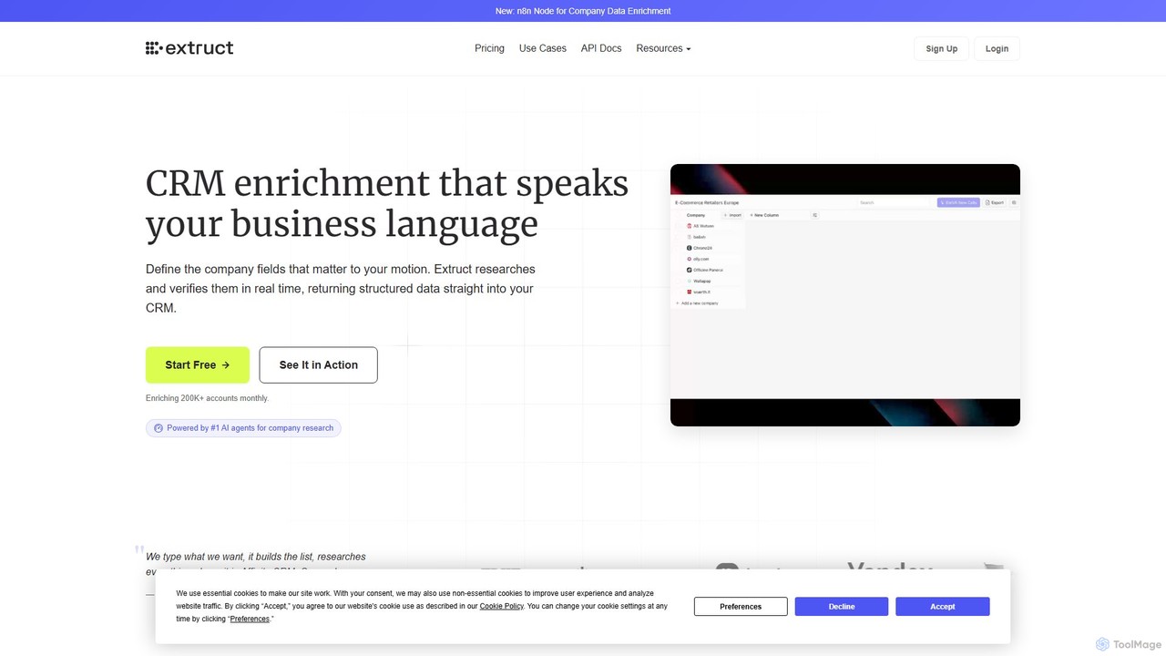Go to the Pricing page
Viewport: 1166px width, 656px height.
pyautogui.click(x=489, y=48)
